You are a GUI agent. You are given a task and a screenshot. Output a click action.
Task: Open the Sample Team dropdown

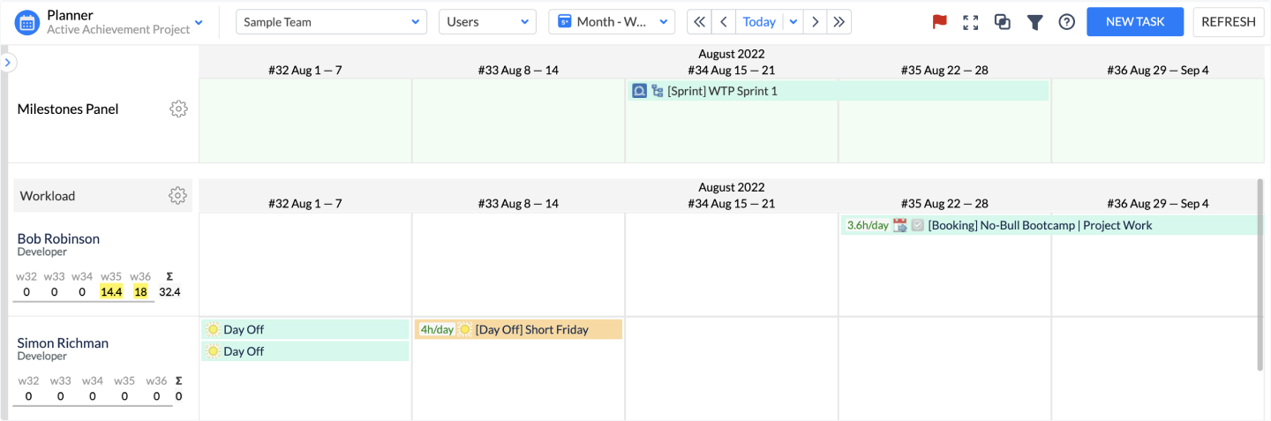[x=331, y=22]
